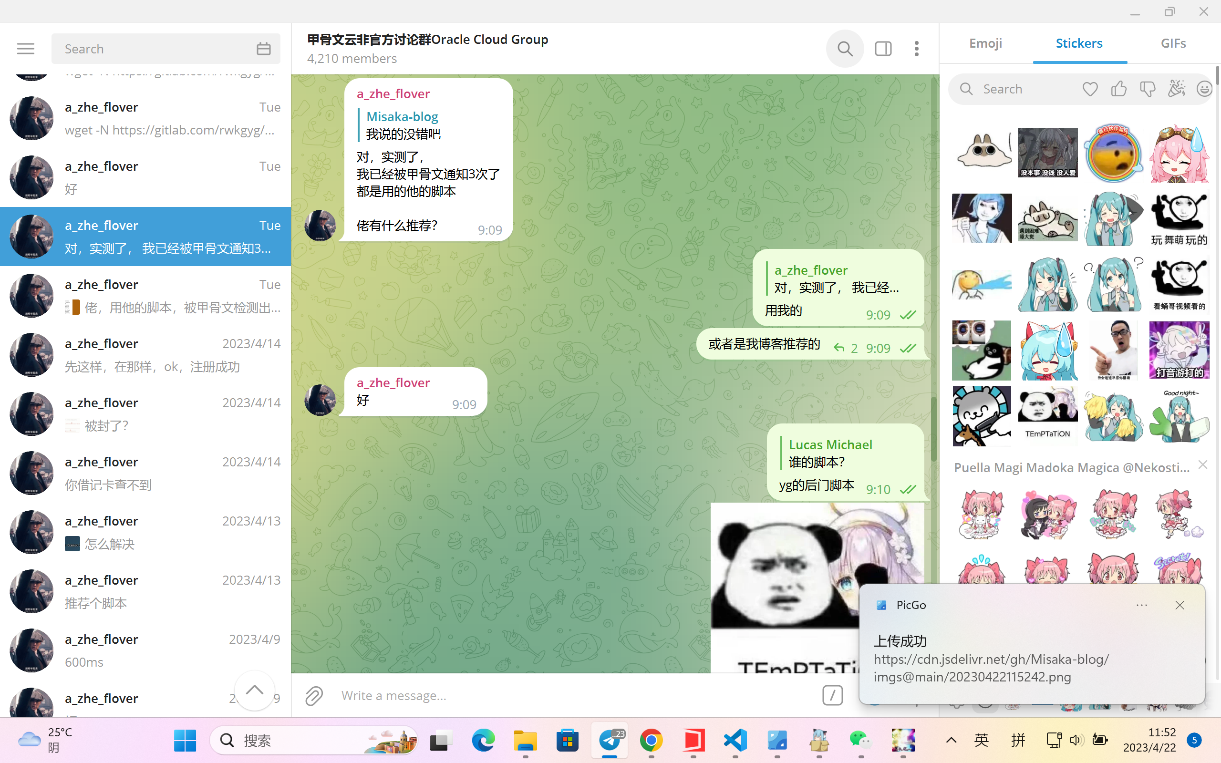Open the chat three-dot options menu

(917, 49)
